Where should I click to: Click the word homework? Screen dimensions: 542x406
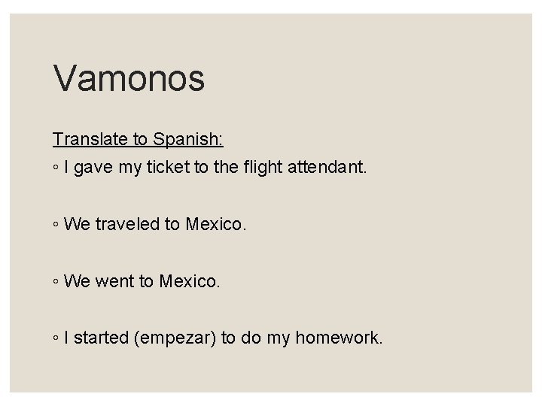339,339
